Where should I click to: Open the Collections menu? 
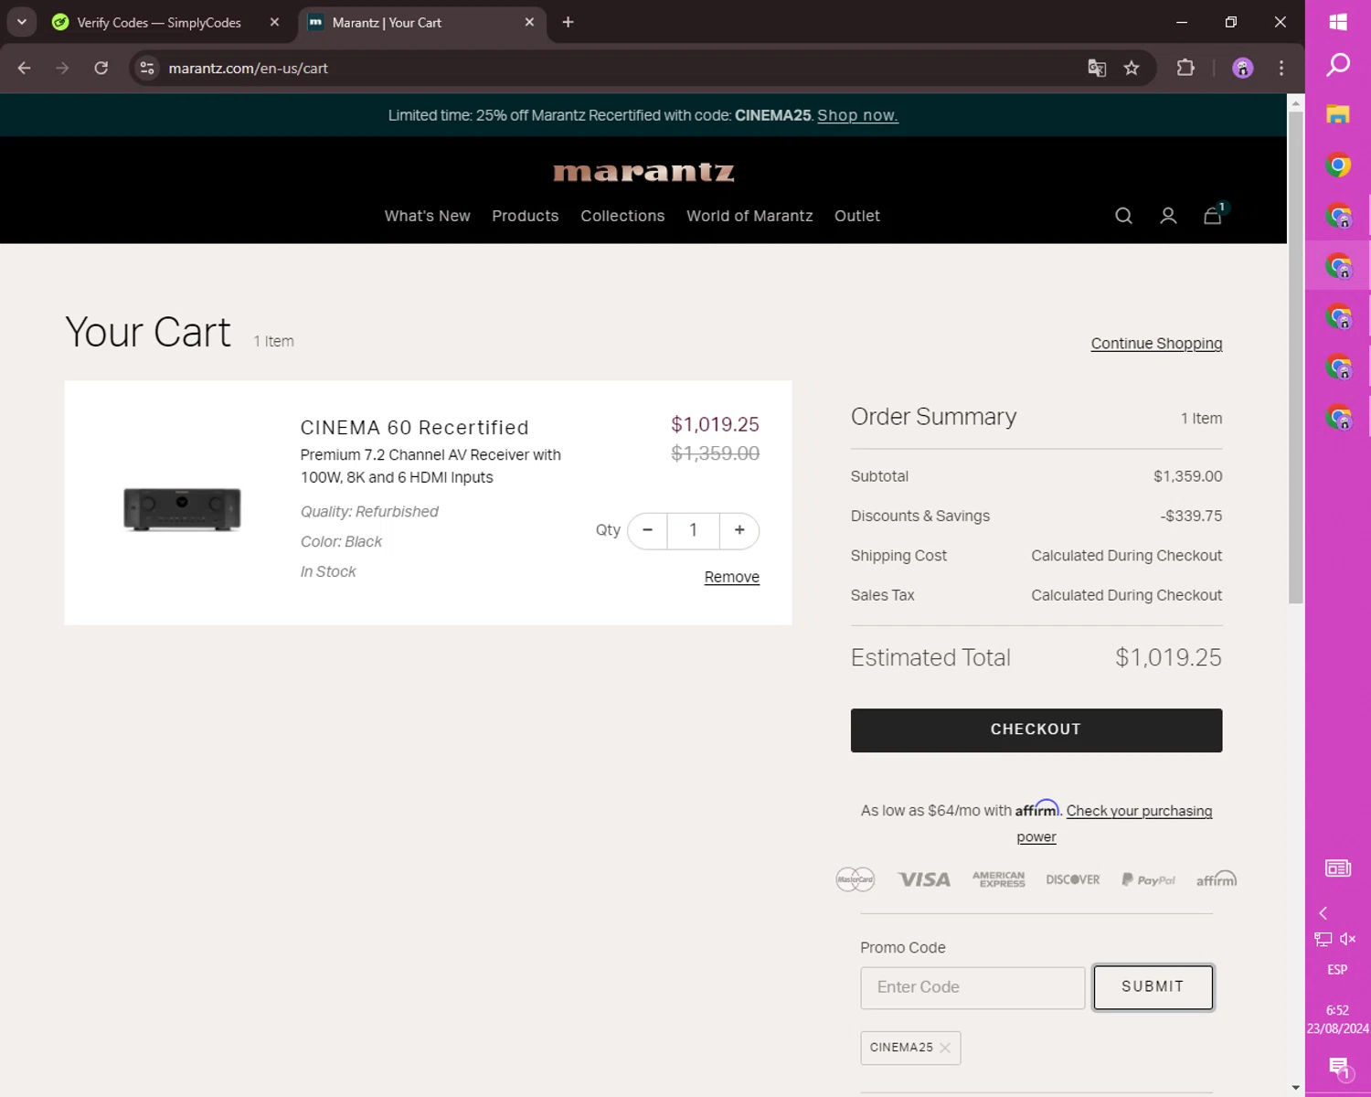click(622, 216)
